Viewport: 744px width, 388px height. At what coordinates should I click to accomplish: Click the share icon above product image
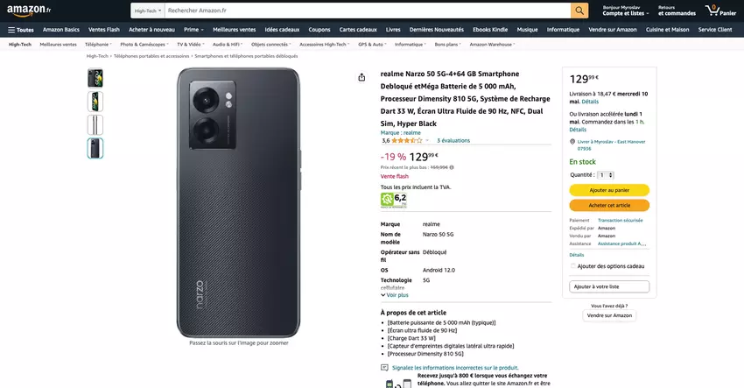point(361,77)
